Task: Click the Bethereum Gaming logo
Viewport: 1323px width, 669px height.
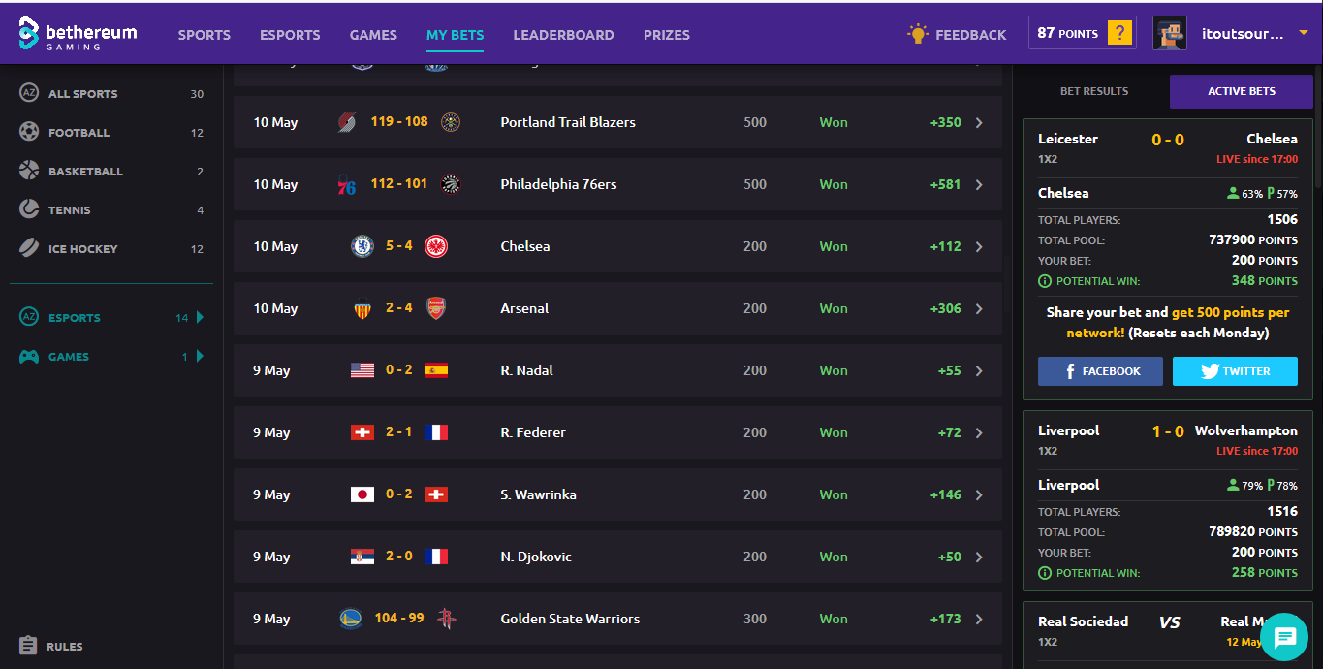Action: click(78, 34)
